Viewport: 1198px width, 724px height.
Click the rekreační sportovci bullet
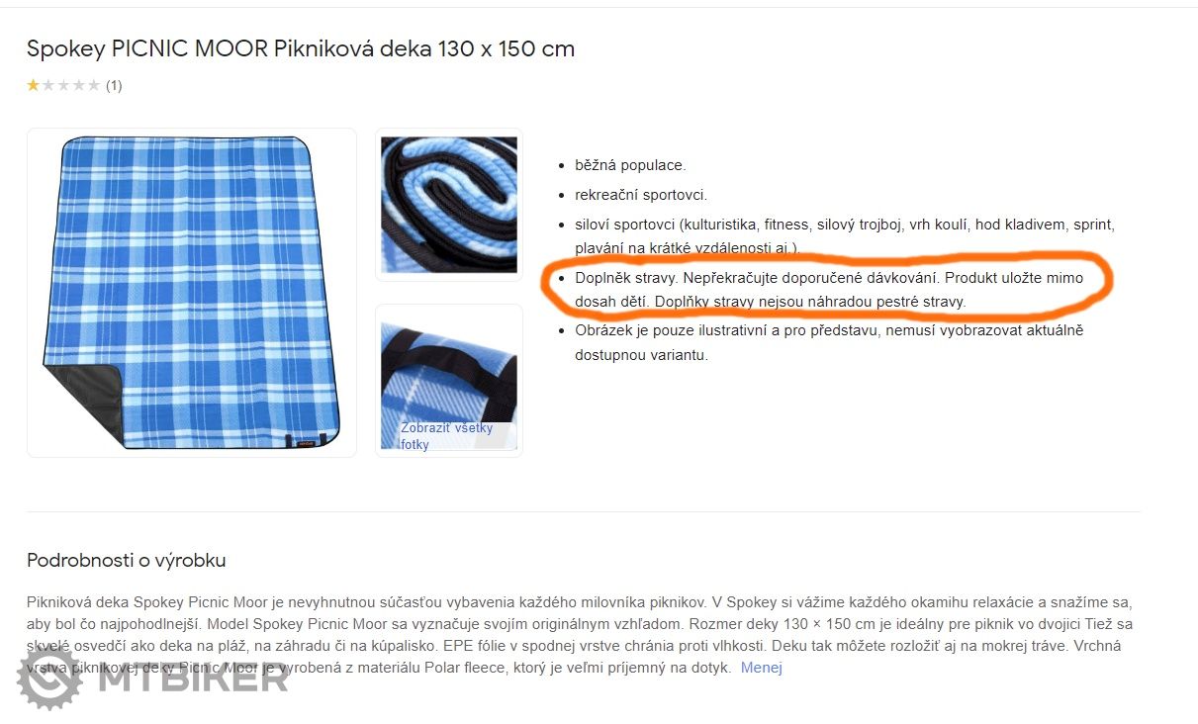[641, 195]
